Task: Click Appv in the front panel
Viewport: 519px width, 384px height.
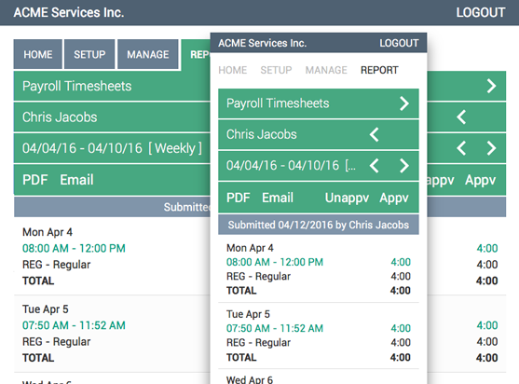Action: (x=394, y=198)
